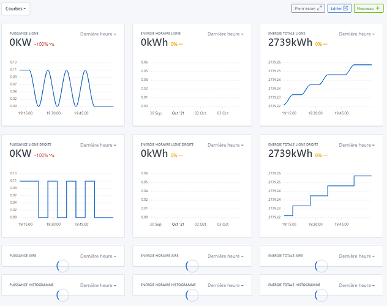
Task: Click the 0KW value in Puissance Ligne card
Action: (20, 43)
